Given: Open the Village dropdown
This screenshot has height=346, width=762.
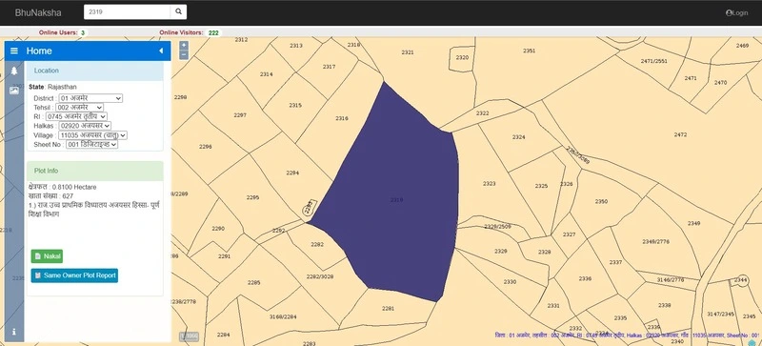Looking at the screenshot, I should coord(92,134).
